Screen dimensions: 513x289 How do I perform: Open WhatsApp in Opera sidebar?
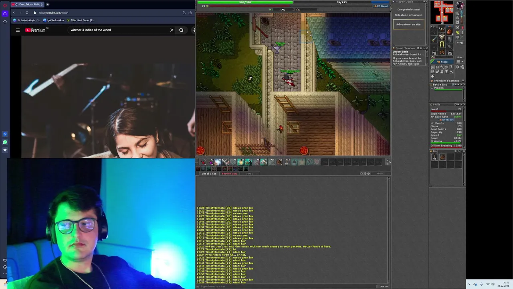pyautogui.click(x=5, y=142)
